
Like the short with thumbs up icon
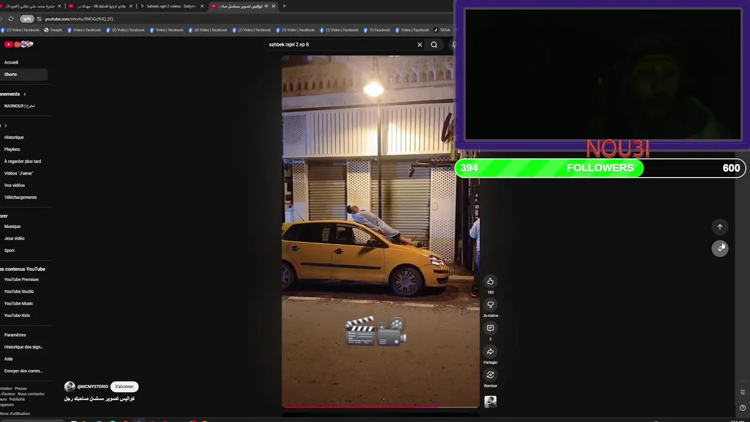[490, 281]
